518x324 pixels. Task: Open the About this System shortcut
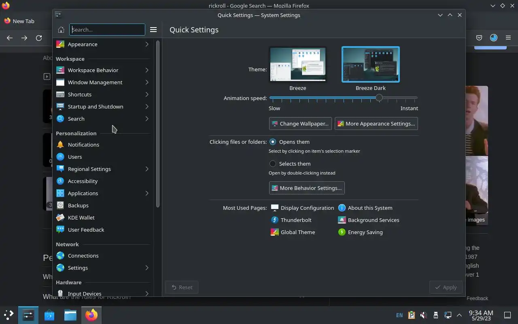pyautogui.click(x=365, y=208)
